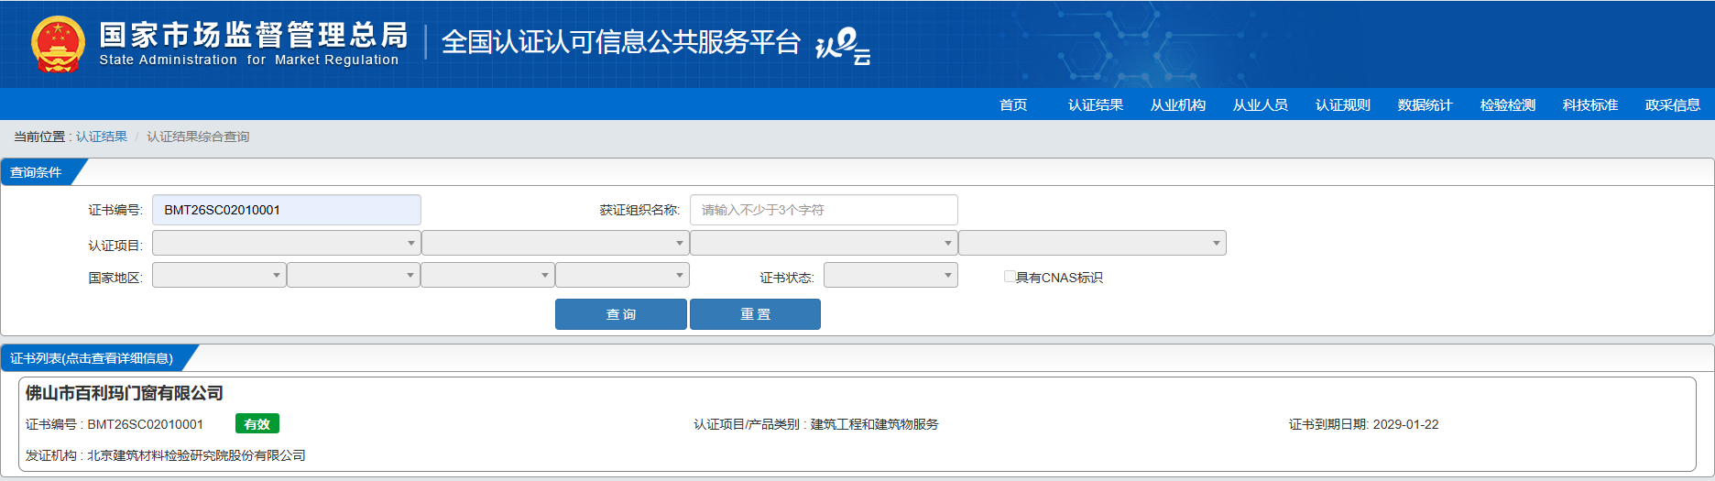1715x481 pixels.
Task: Go to 从业机构 in navigation bar
Action: [x=1177, y=105]
